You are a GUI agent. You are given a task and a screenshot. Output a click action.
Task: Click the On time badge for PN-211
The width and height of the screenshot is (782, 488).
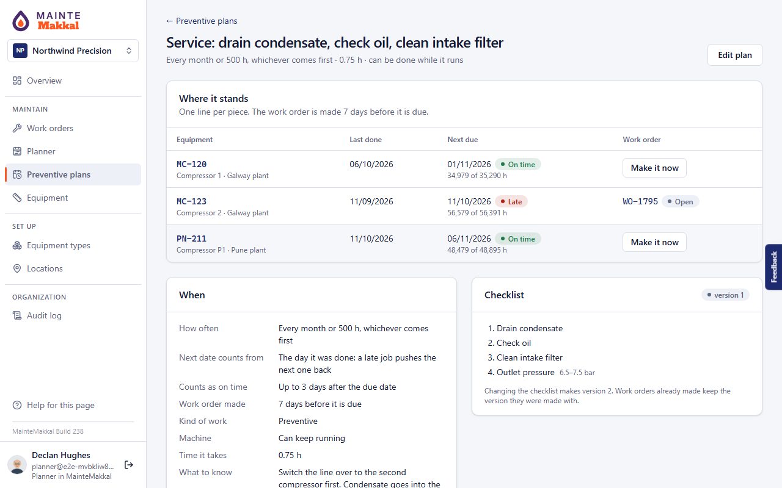(x=518, y=239)
